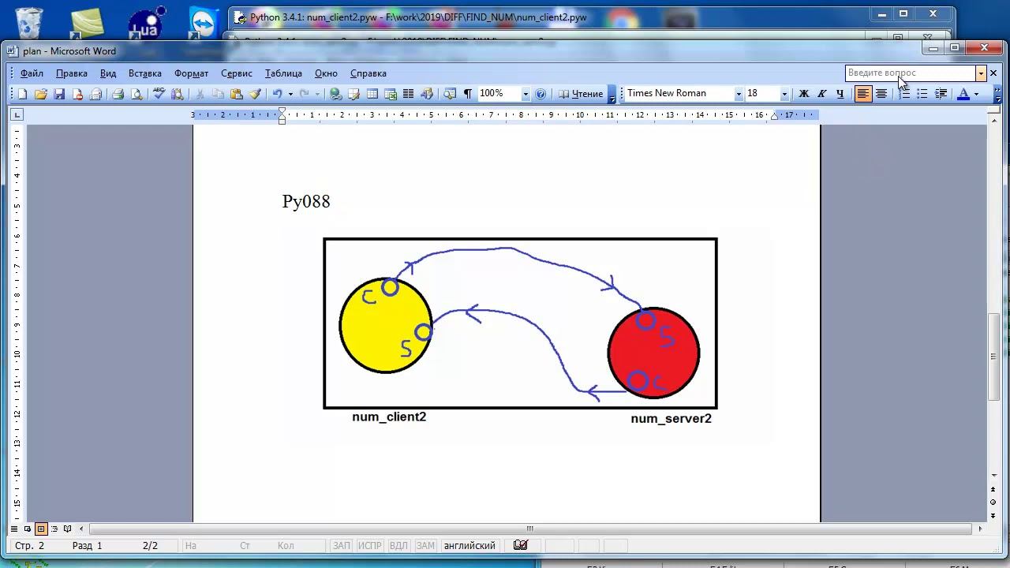Switch to Print Layout view
Viewport: 1010px width, 568px height.
pyautogui.click(x=41, y=529)
